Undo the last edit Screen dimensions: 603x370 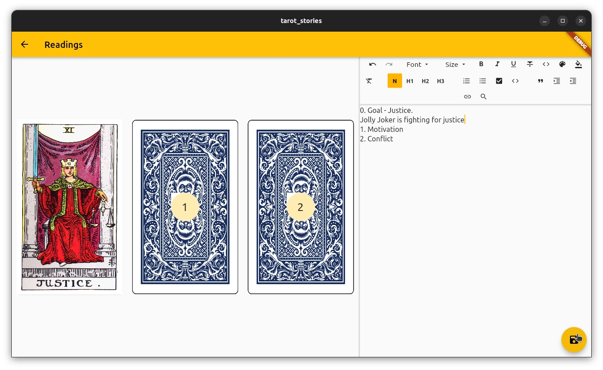coord(373,64)
